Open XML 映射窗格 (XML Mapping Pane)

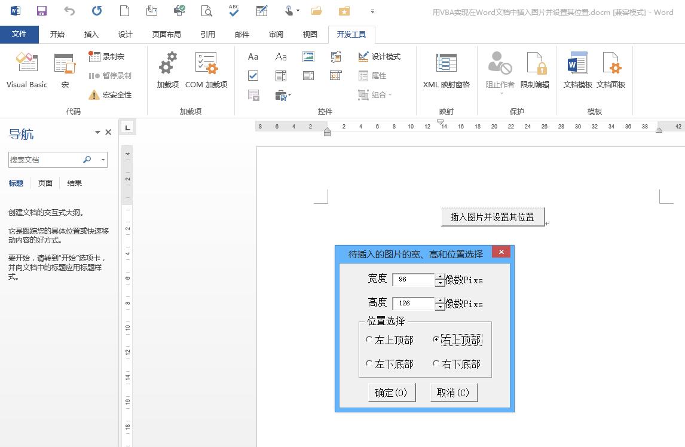[446, 69]
